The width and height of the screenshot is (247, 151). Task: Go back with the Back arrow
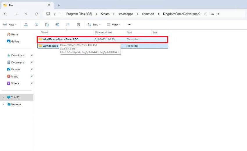[6, 14]
